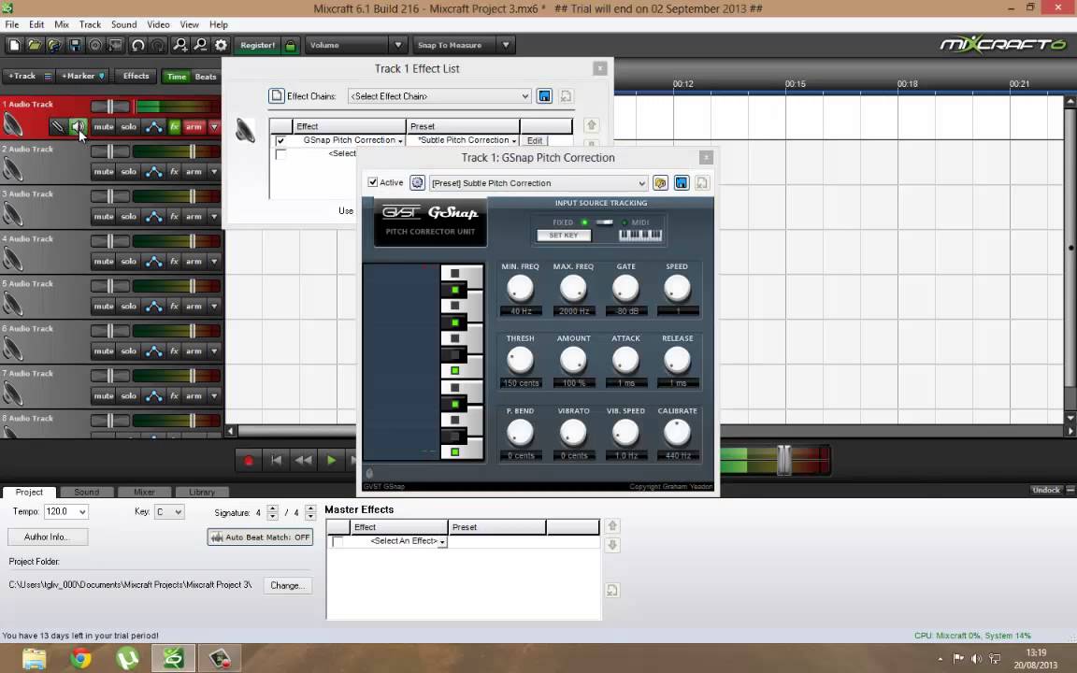The image size is (1077, 673).
Task: Mute the 1 Audio Track
Action: point(104,126)
